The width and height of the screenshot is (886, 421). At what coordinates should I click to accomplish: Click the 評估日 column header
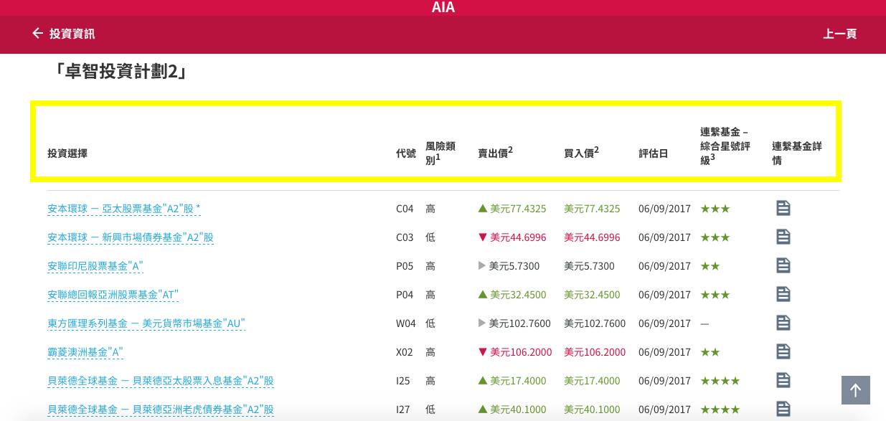coord(654,153)
